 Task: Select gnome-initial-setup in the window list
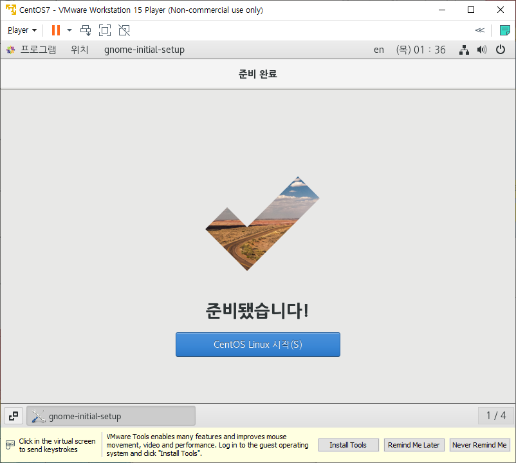[x=111, y=416]
